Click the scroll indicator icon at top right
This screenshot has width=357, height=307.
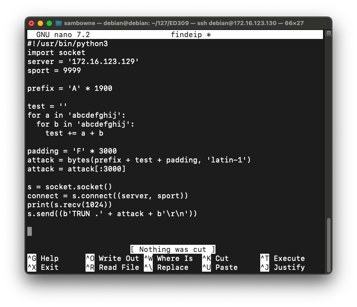coord(328,33)
